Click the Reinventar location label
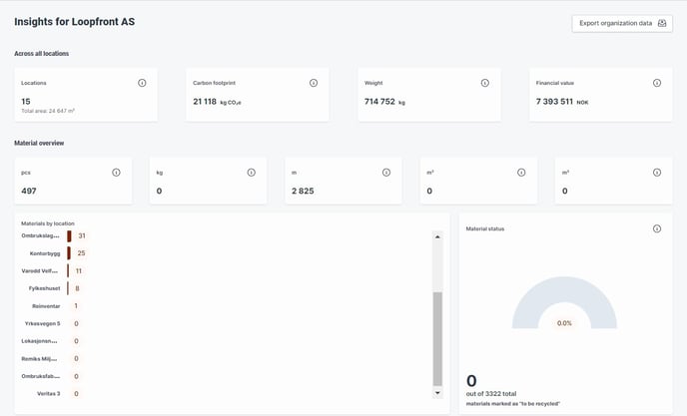Viewport: 687px width, 416px height. 46,306
